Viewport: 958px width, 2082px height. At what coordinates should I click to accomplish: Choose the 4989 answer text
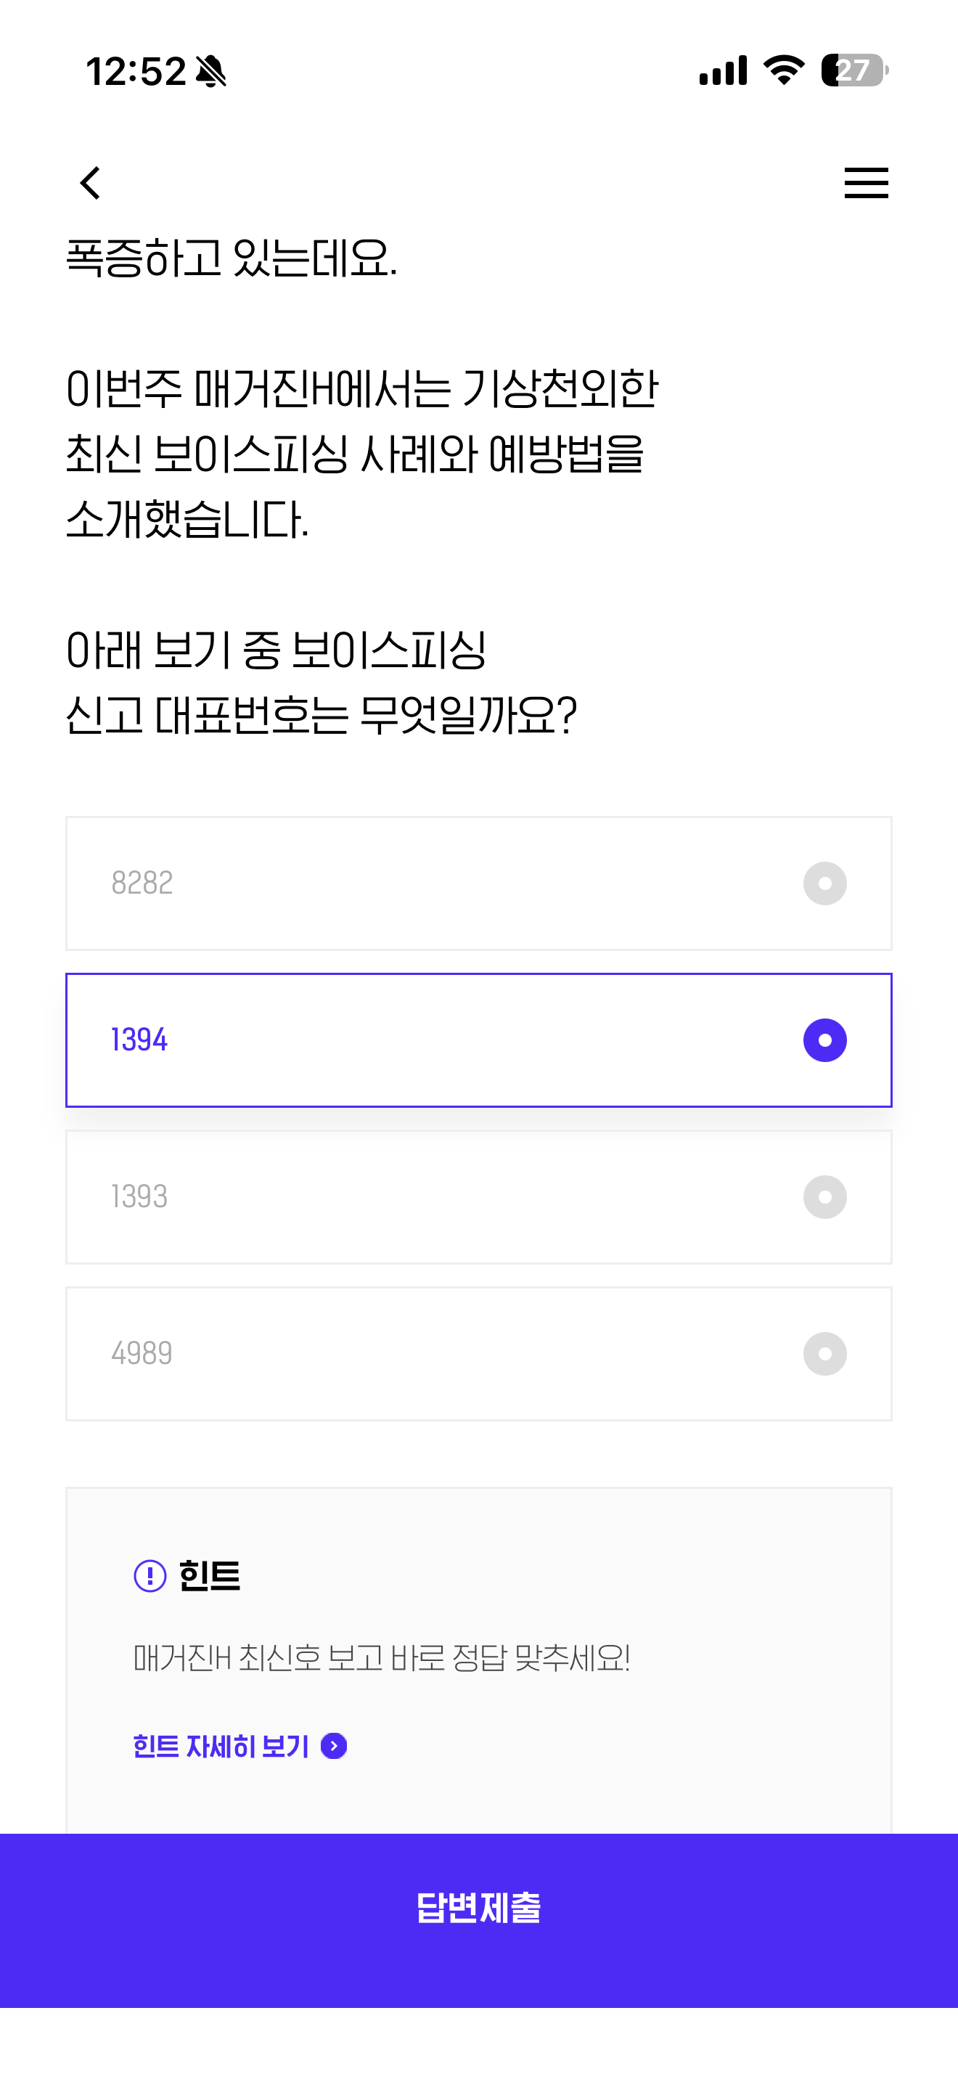pos(142,1354)
